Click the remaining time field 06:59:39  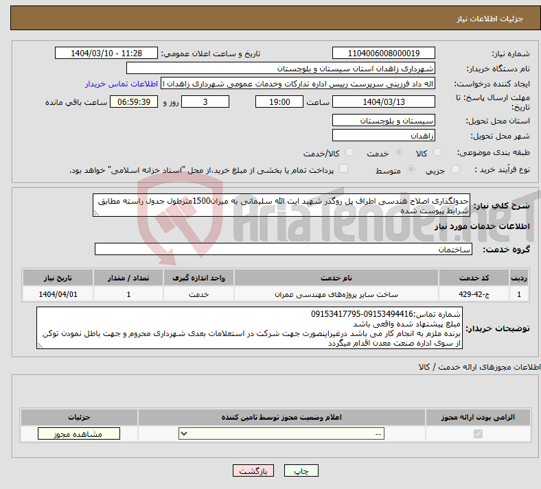134,102
